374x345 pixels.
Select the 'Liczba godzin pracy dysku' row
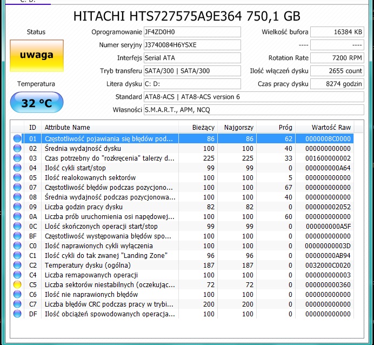coord(183,207)
